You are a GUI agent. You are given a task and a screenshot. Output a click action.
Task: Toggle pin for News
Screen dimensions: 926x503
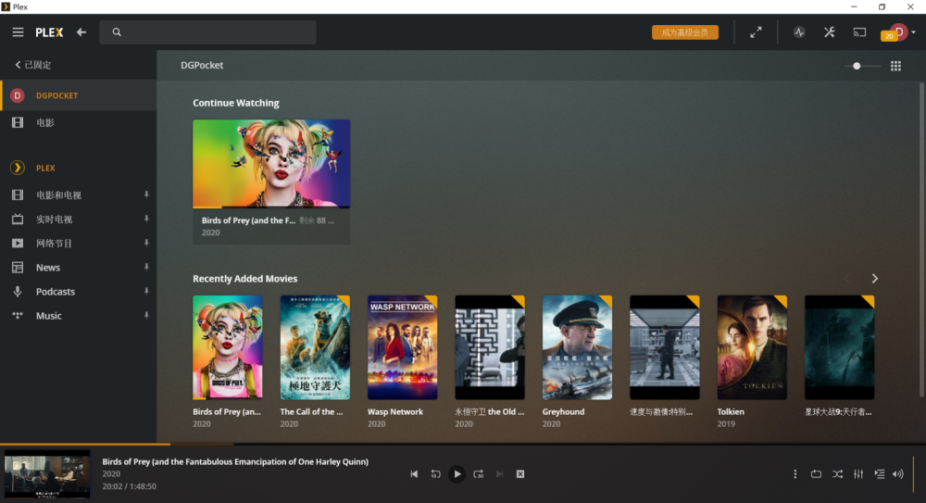tap(146, 267)
